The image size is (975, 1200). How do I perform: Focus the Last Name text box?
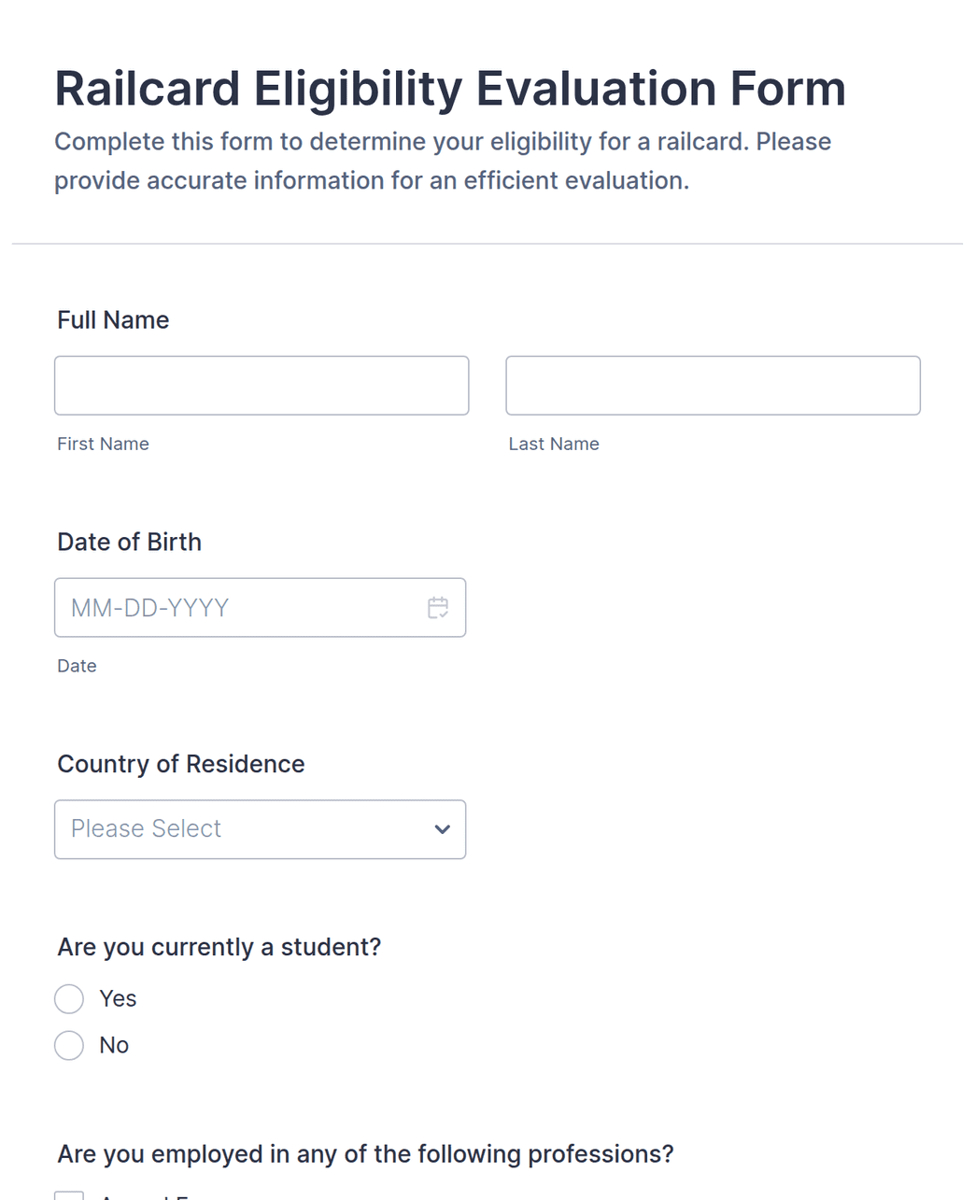point(713,386)
